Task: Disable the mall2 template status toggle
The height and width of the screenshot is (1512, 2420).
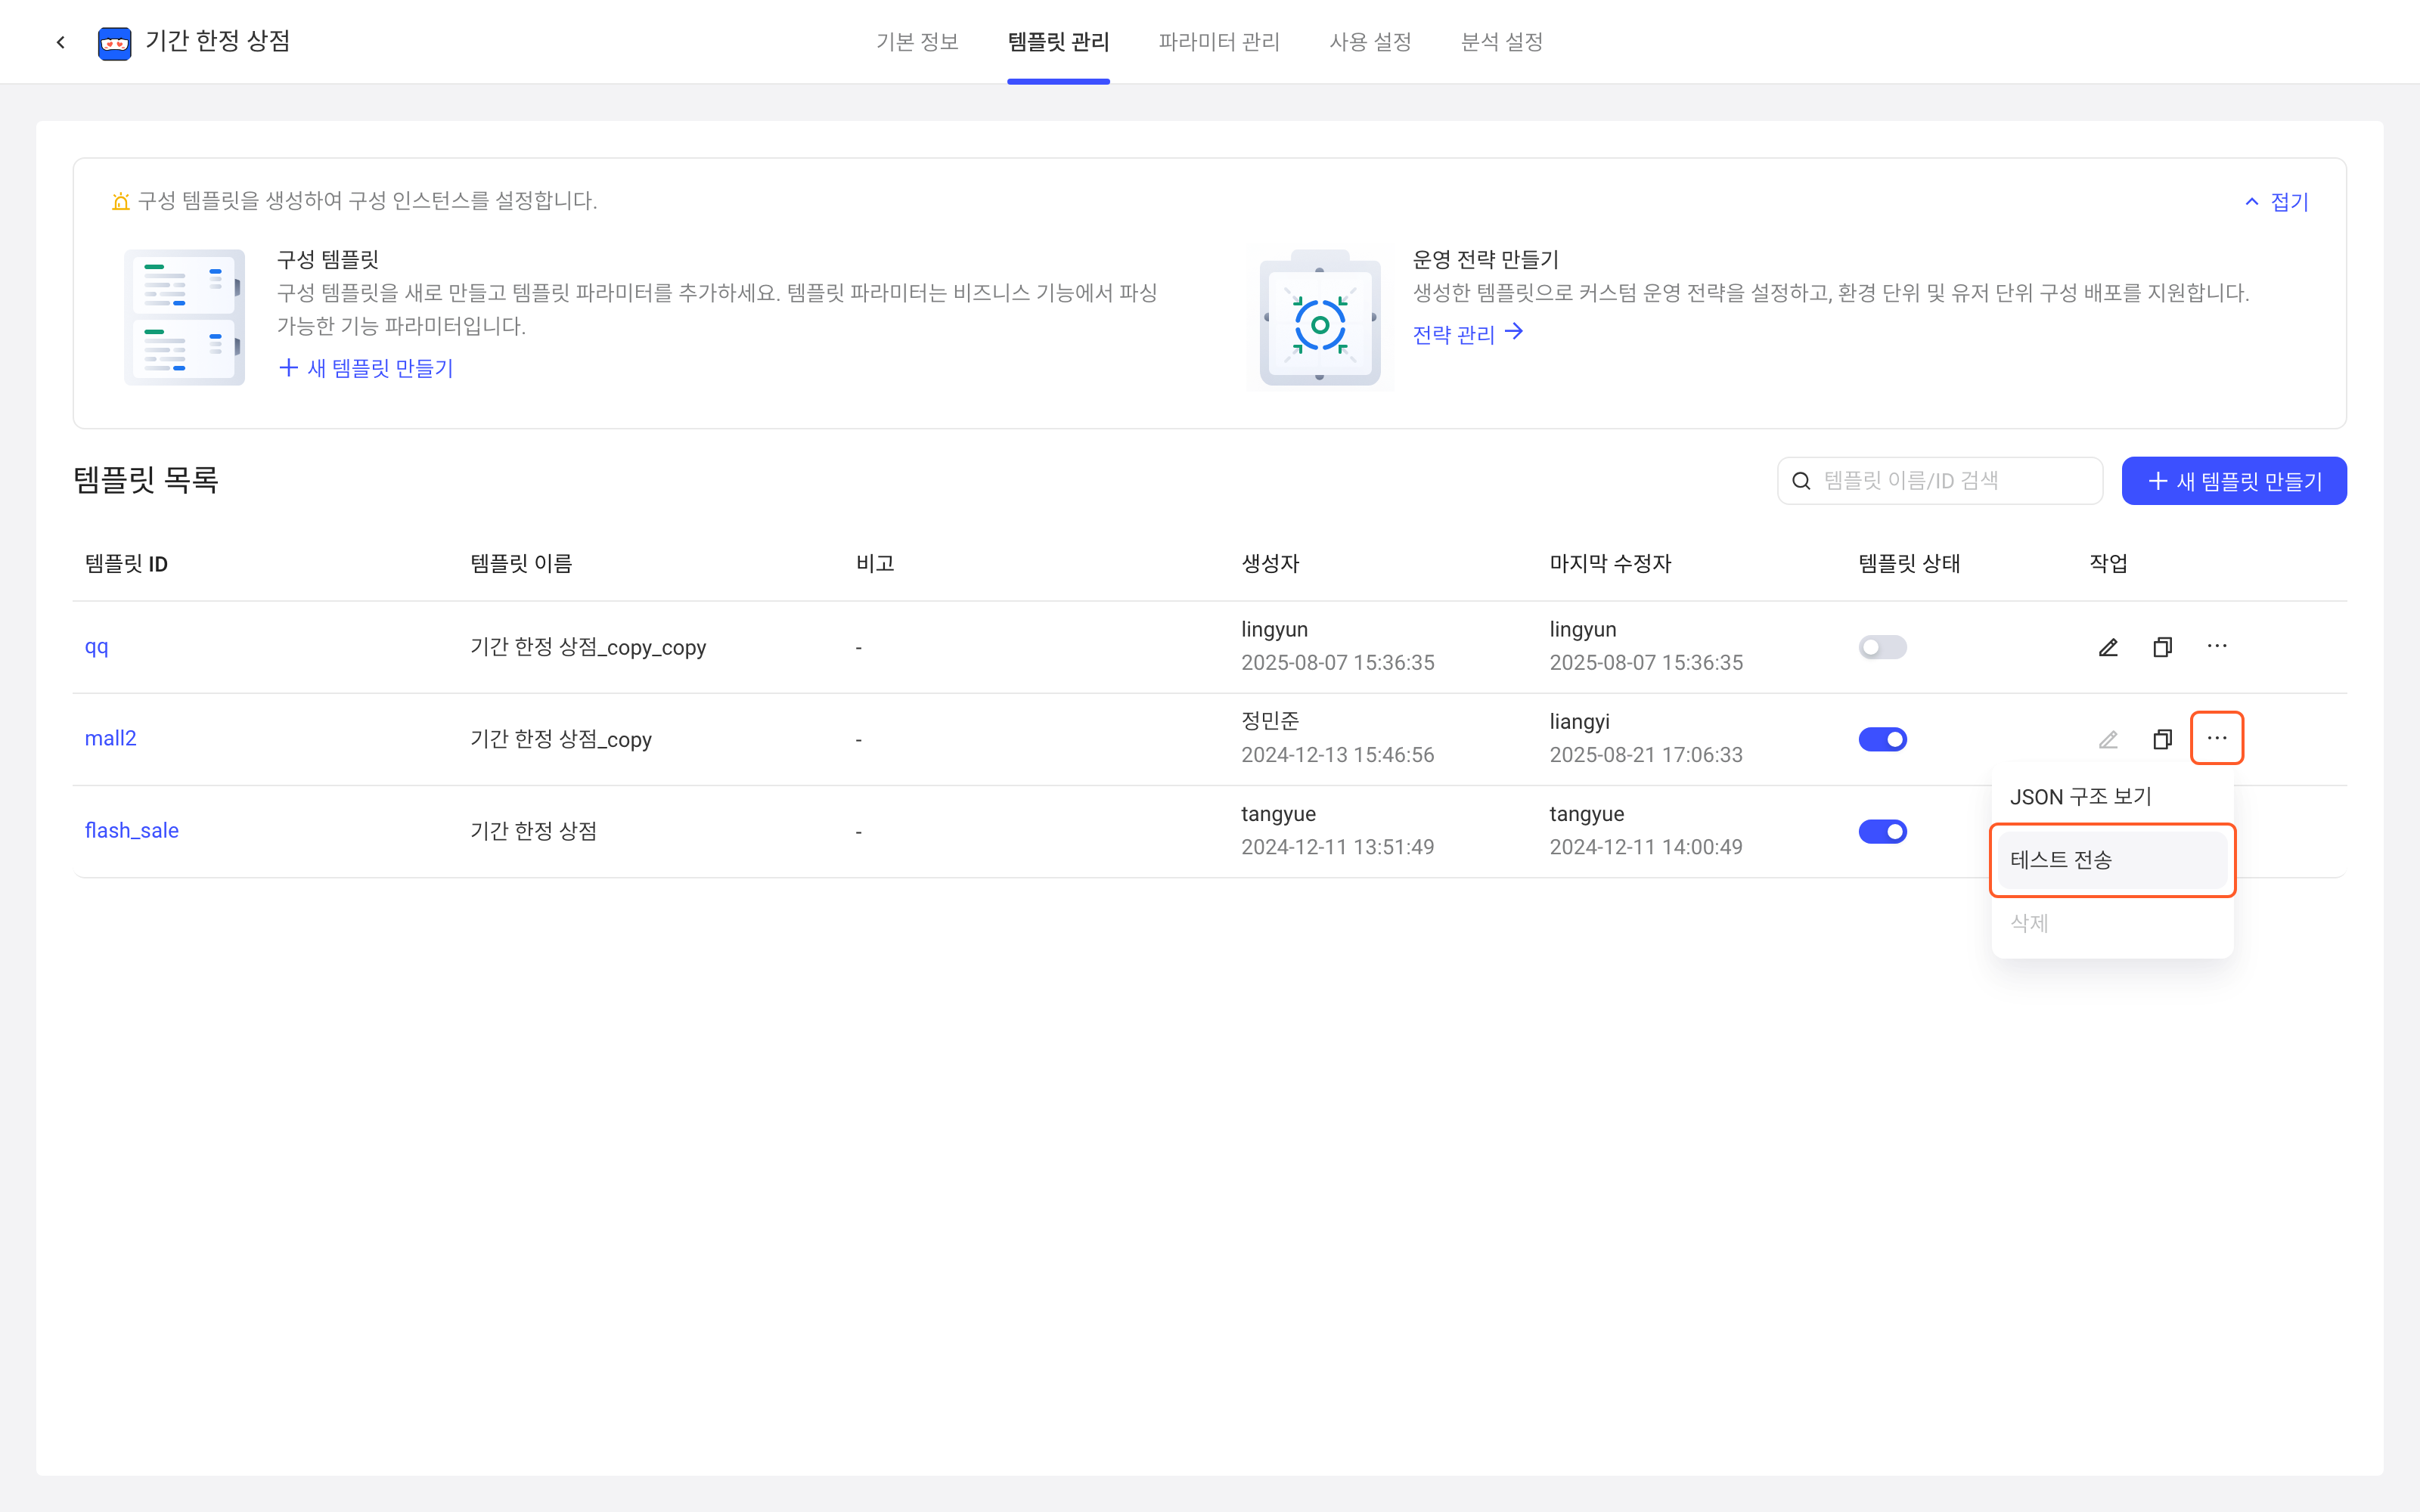Action: point(1882,739)
